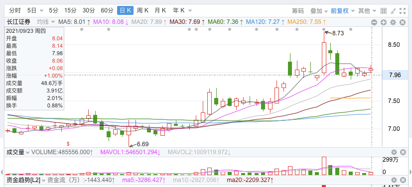Close the 成交量 volume panel
Viewport: 412px width, 187px height.
pyautogui.click(x=403, y=152)
